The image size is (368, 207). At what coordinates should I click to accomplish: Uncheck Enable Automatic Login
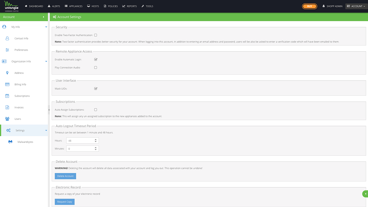96,59
